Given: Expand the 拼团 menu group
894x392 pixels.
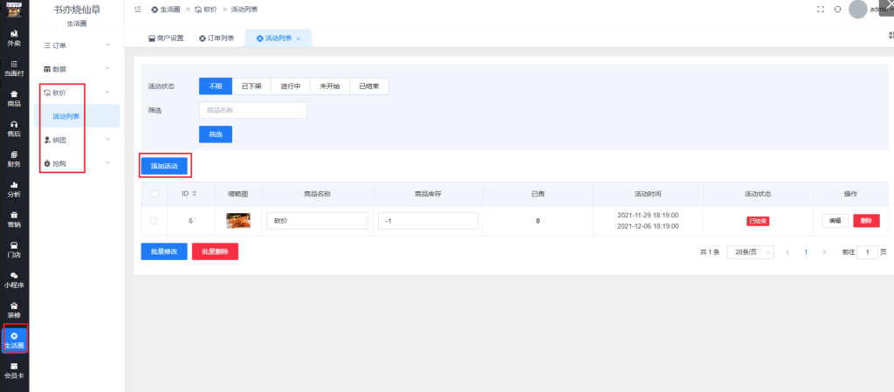Looking at the screenshot, I should [77, 139].
